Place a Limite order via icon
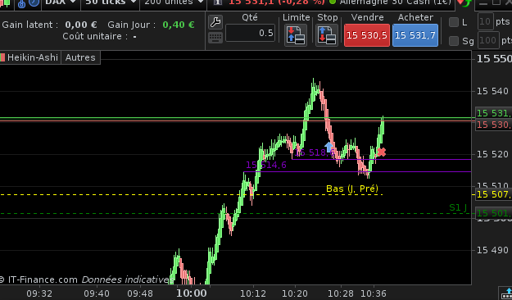Screen dimensions: 512x300 click(x=296, y=35)
